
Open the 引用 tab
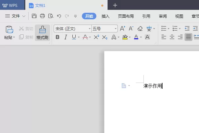[x=146, y=16]
